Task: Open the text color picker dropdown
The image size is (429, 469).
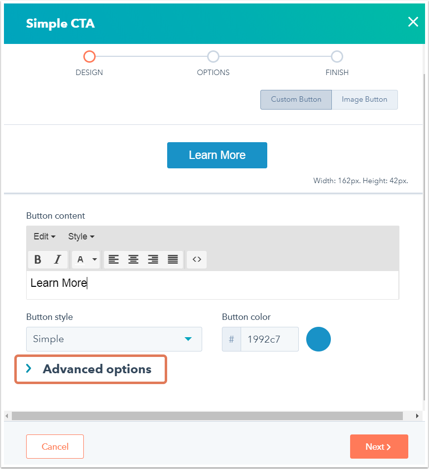Action: (x=95, y=260)
